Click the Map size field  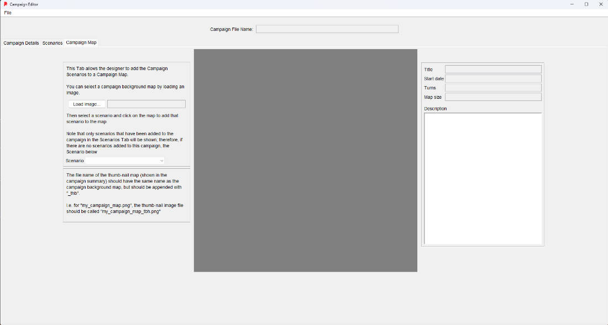click(493, 97)
